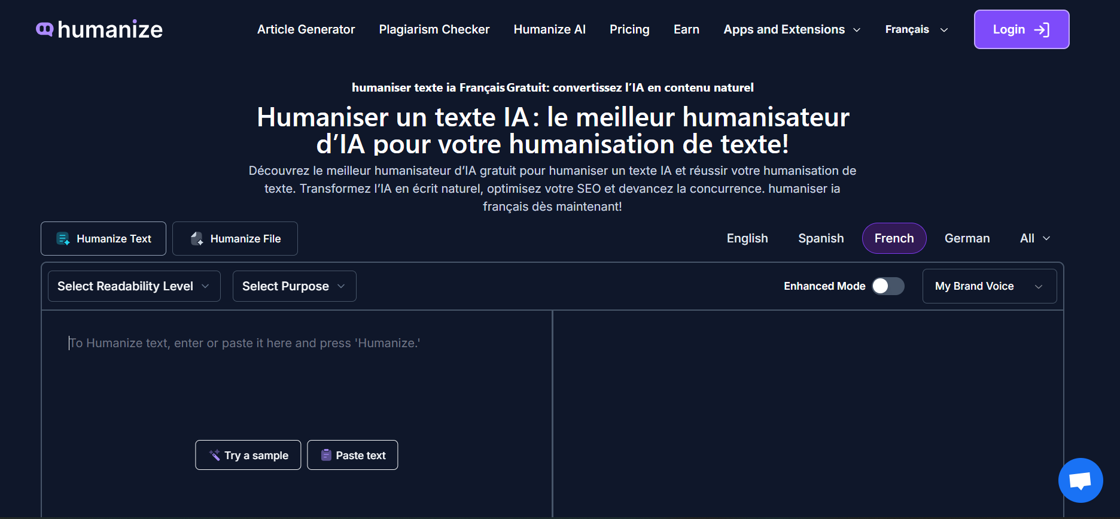Click Try a sample button
This screenshot has height=519, width=1120.
tap(248, 456)
